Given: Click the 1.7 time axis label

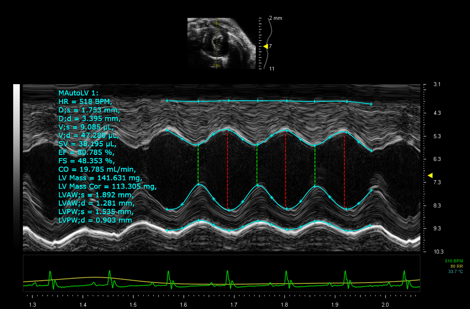Looking at the screenshot, I should point(234,305).
